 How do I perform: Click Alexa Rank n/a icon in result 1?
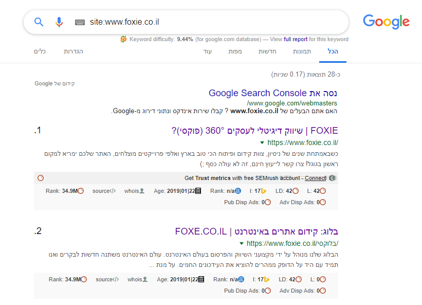[x=238, y=191]
